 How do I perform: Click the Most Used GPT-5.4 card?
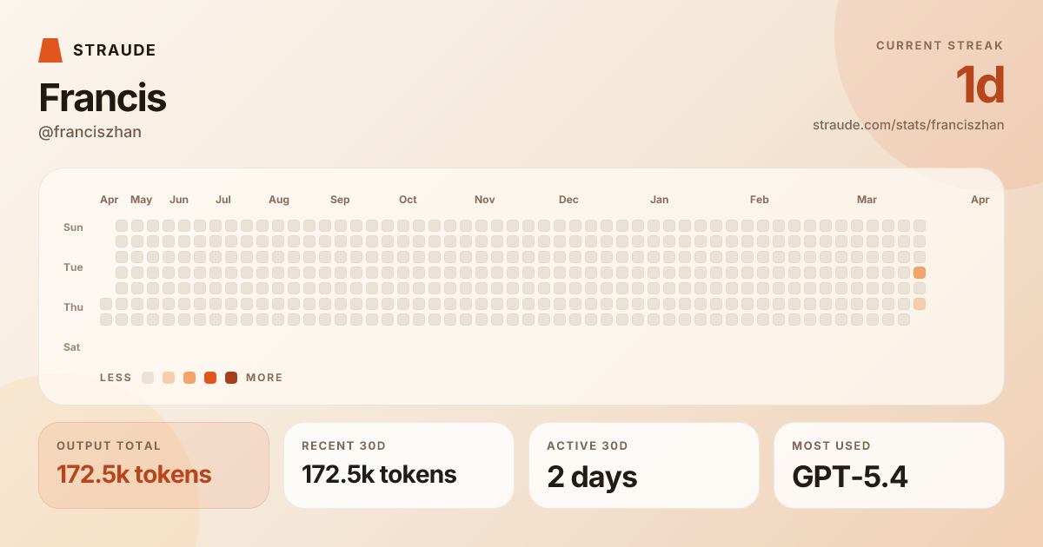click(x=889, y=465)
